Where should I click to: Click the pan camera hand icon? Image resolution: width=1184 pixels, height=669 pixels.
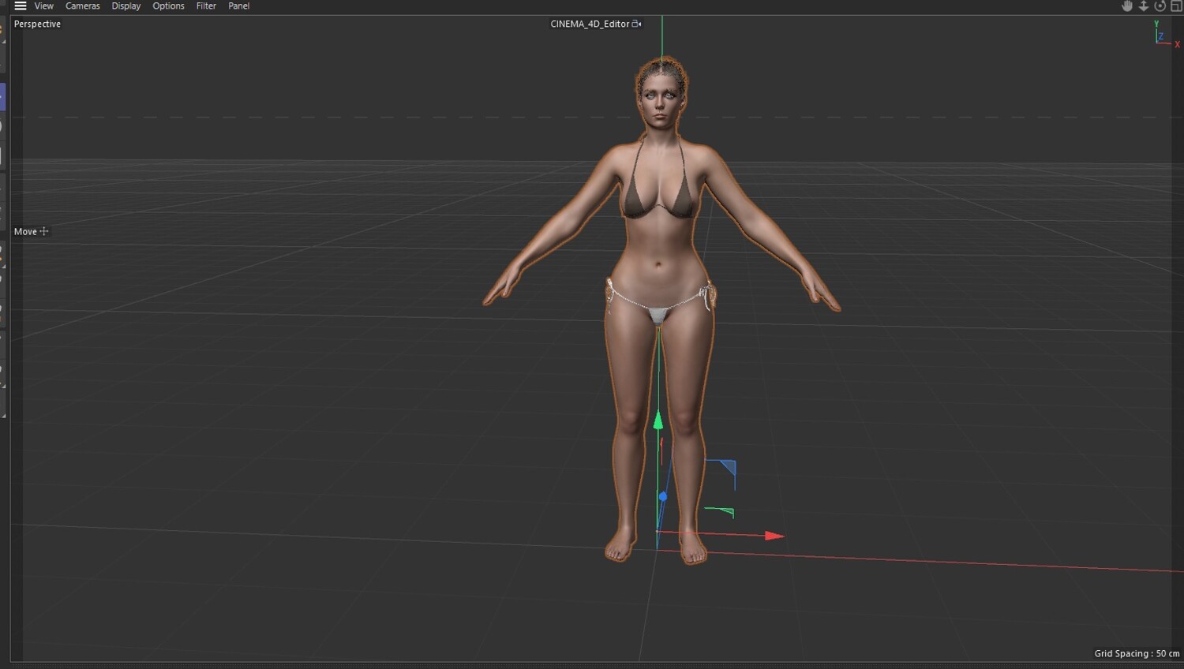[1127, 6]
